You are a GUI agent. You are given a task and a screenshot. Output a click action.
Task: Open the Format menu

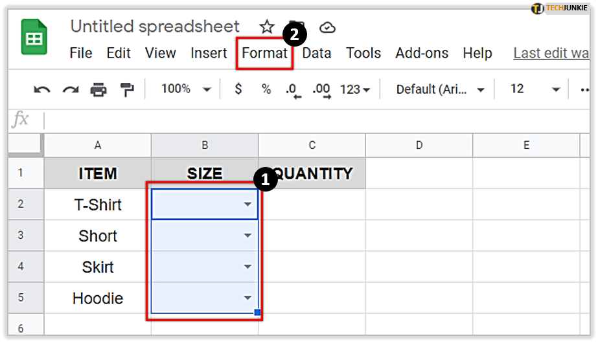264,53
